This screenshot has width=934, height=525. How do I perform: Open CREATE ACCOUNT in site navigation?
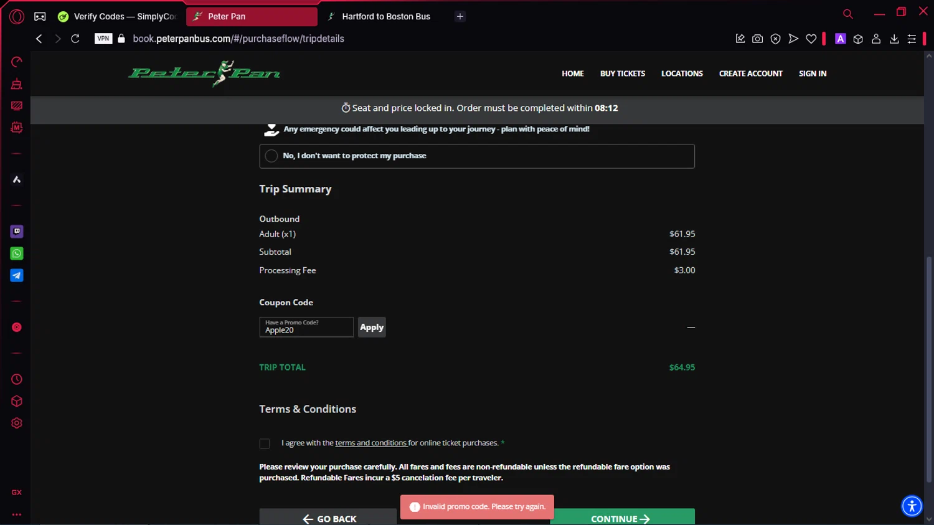[751, 73]
